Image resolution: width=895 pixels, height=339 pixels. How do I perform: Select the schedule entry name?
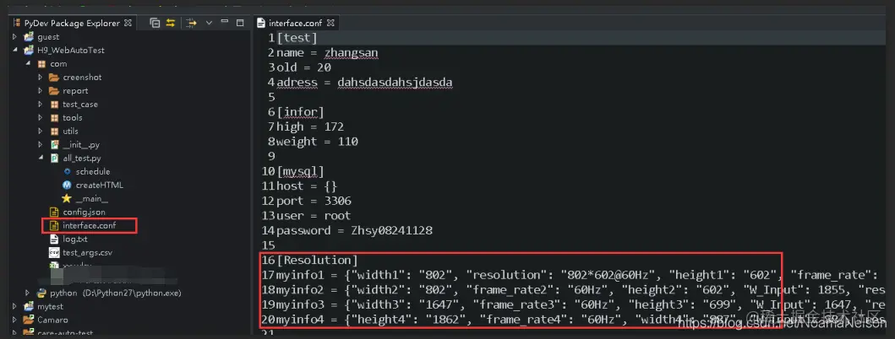point(92,171)
